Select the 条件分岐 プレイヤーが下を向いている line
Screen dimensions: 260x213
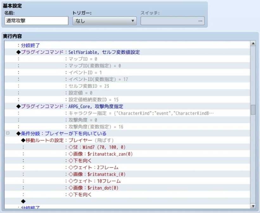pos(62,133)
